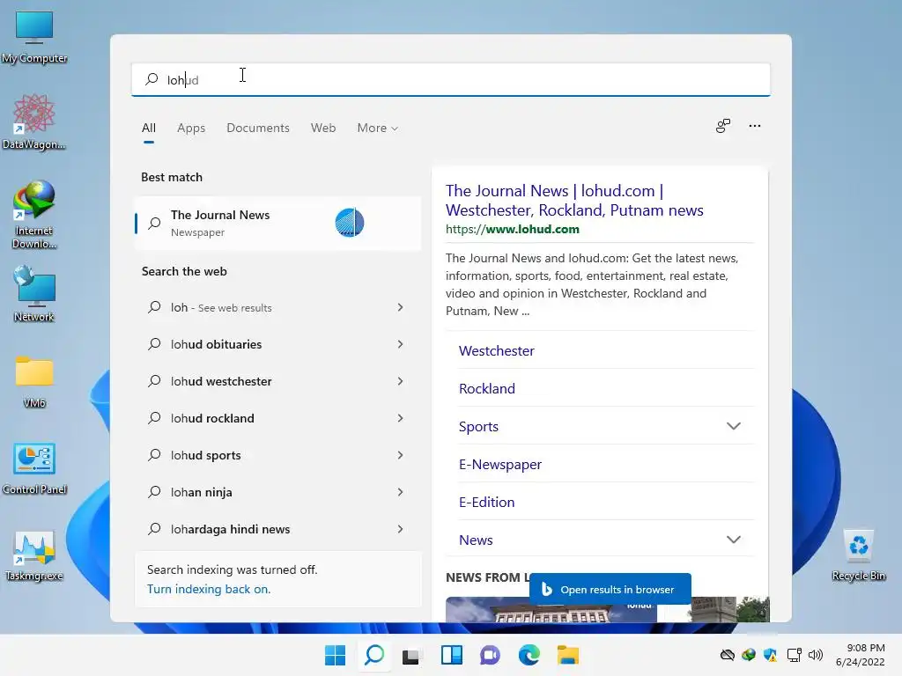Open the More filter dropdown
902x676 pixels.
click(377, 129)
